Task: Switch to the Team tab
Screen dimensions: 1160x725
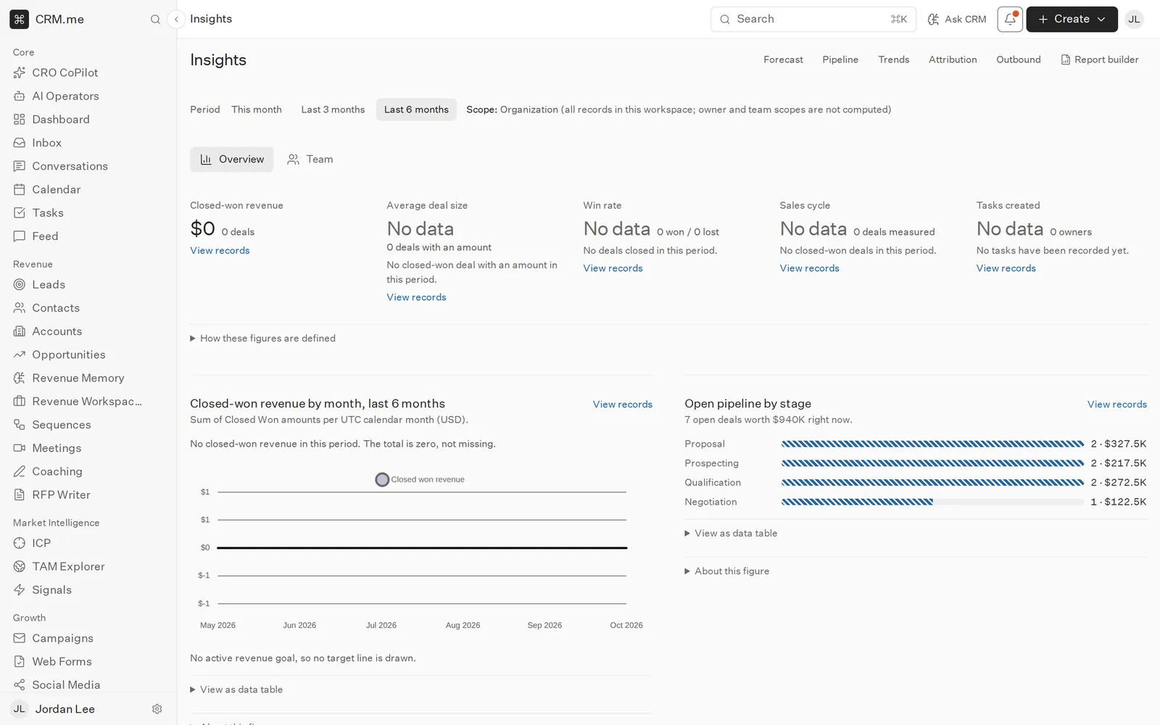Action: 310,159
